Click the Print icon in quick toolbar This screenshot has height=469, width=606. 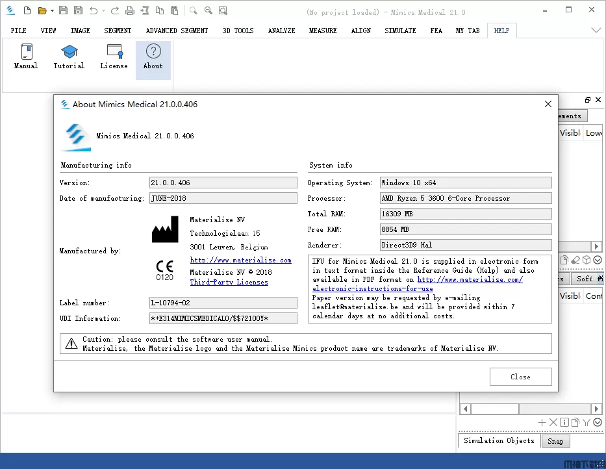(x=129, y=10)
